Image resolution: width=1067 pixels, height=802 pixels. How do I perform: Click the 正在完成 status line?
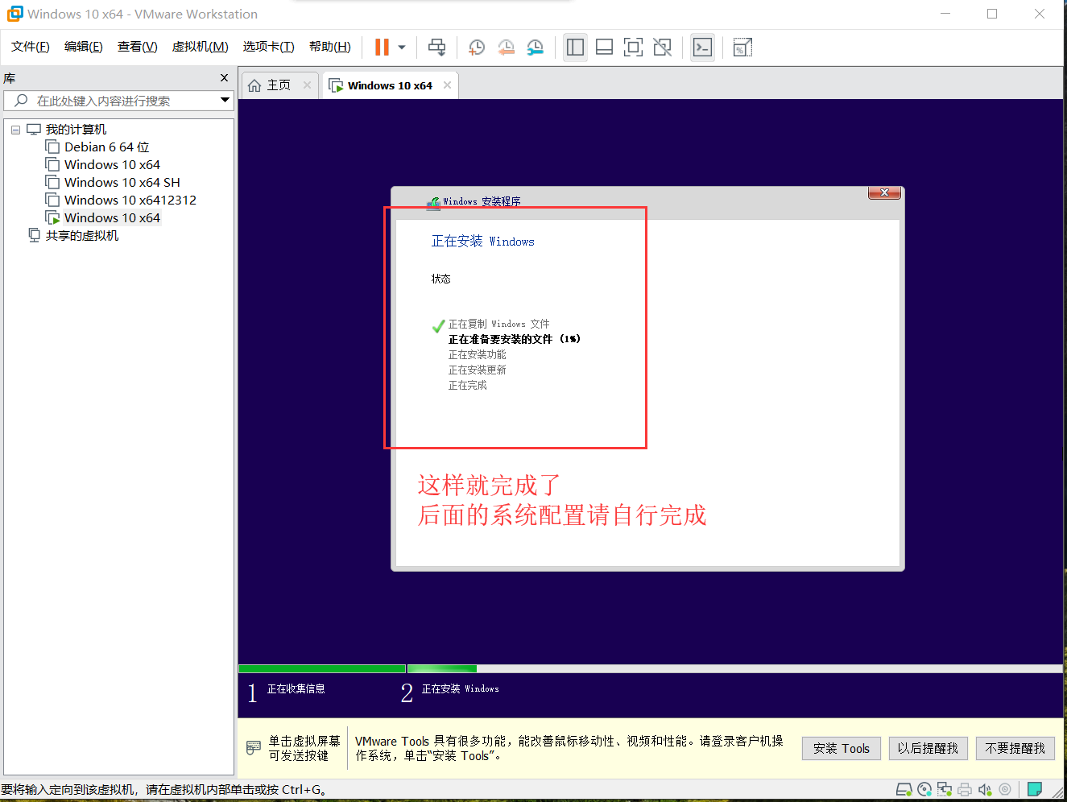pos(468,385)
